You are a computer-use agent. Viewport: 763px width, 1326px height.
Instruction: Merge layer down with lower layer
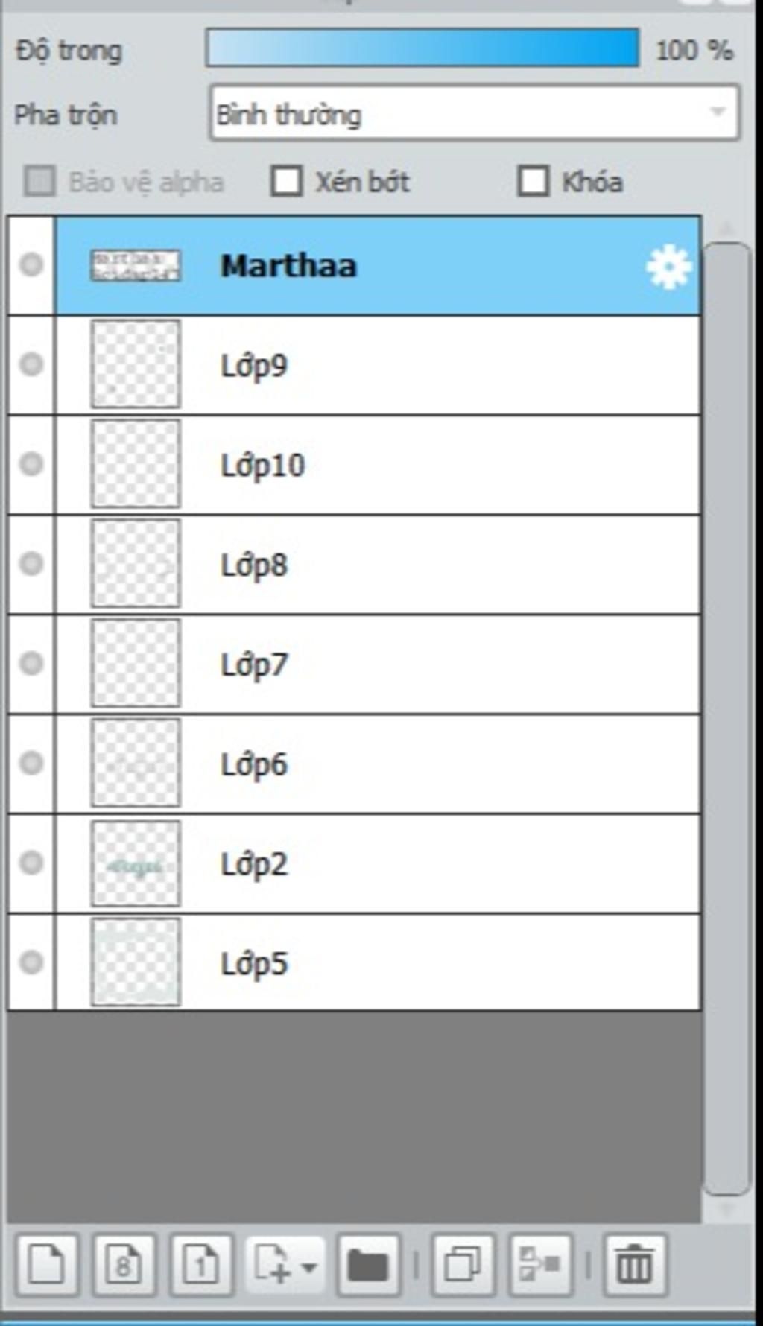click(540, 1265)
